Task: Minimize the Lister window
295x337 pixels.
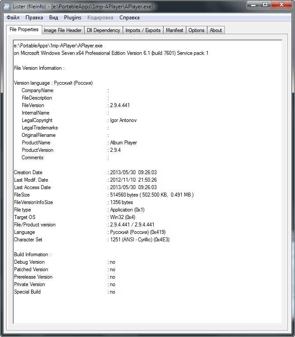Action: pos(253,4)
